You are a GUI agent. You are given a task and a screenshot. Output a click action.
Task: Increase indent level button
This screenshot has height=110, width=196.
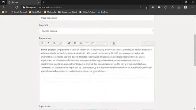point(105,43)
